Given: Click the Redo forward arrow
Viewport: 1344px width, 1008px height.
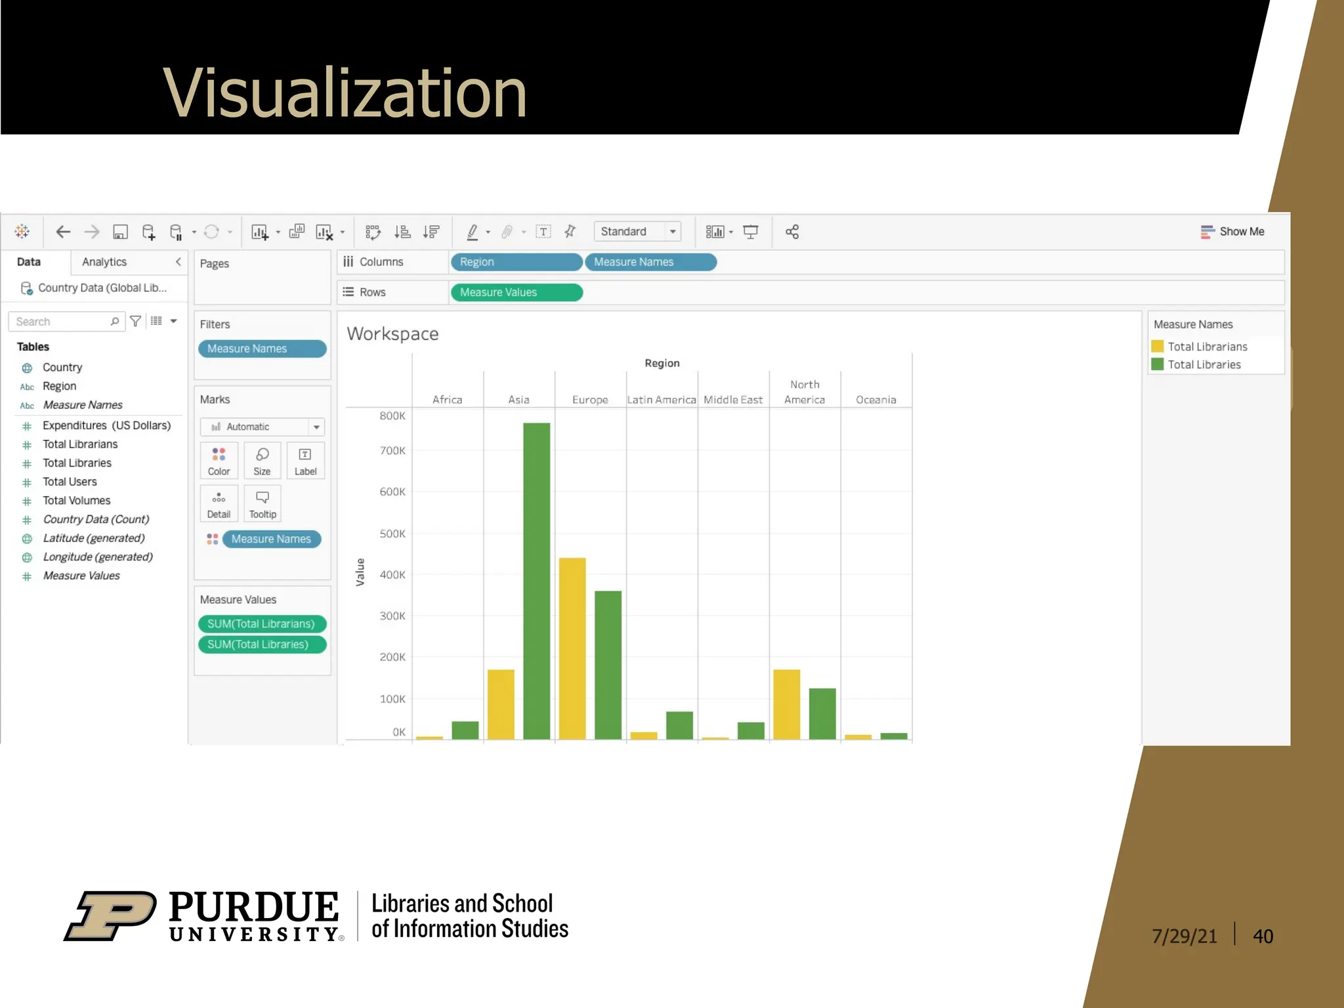Looking at the screenshot, I should [92, 232].
